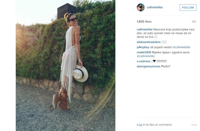Open the s.vedrana commenter profile

(x=143, y=61)
